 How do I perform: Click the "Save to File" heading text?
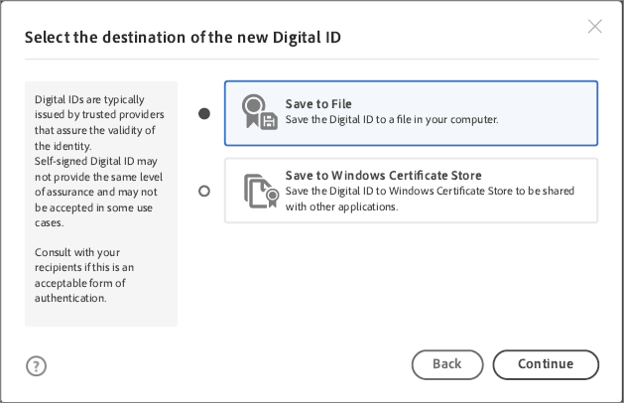[318, 104]
